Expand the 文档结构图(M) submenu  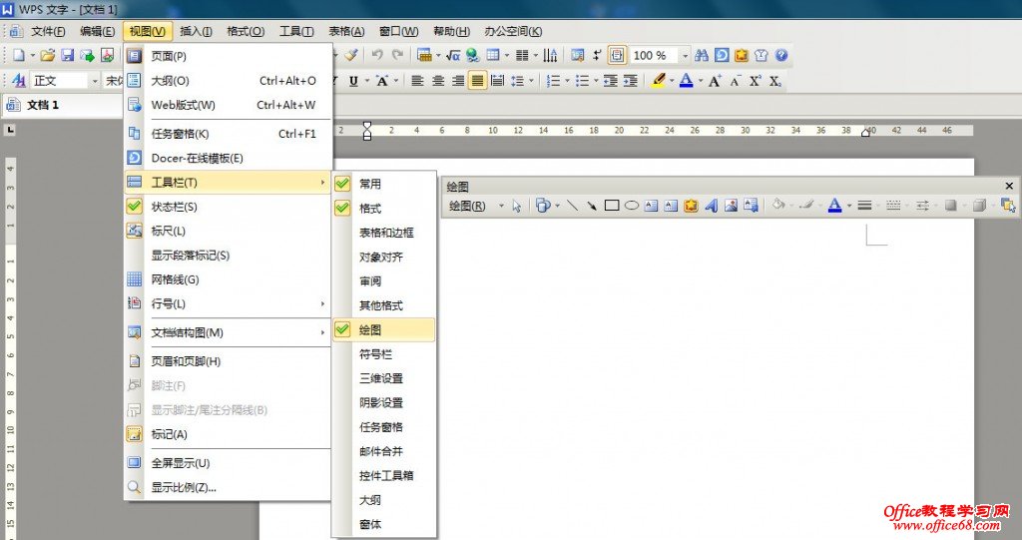click(187, 332)
